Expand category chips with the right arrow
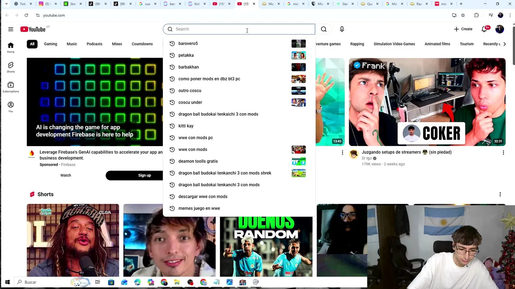The width and height of the screenshot is (515, 289). tap(505, 44)
